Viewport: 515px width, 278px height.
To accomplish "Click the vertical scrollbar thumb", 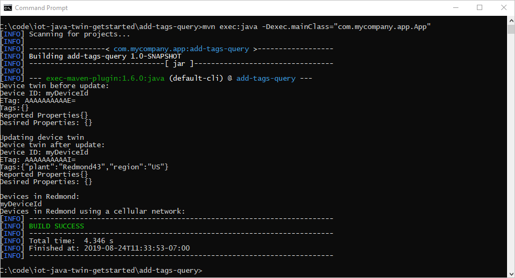I will point(511,29).
